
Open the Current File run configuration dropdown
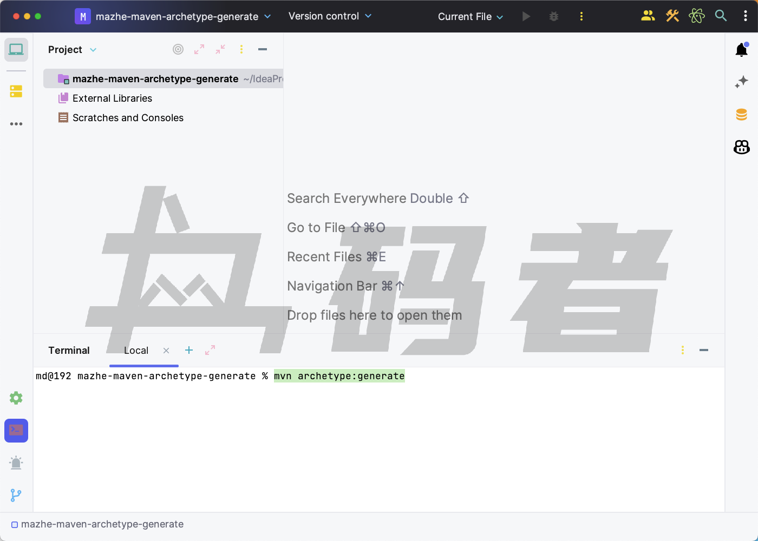[x=469, y=16]
